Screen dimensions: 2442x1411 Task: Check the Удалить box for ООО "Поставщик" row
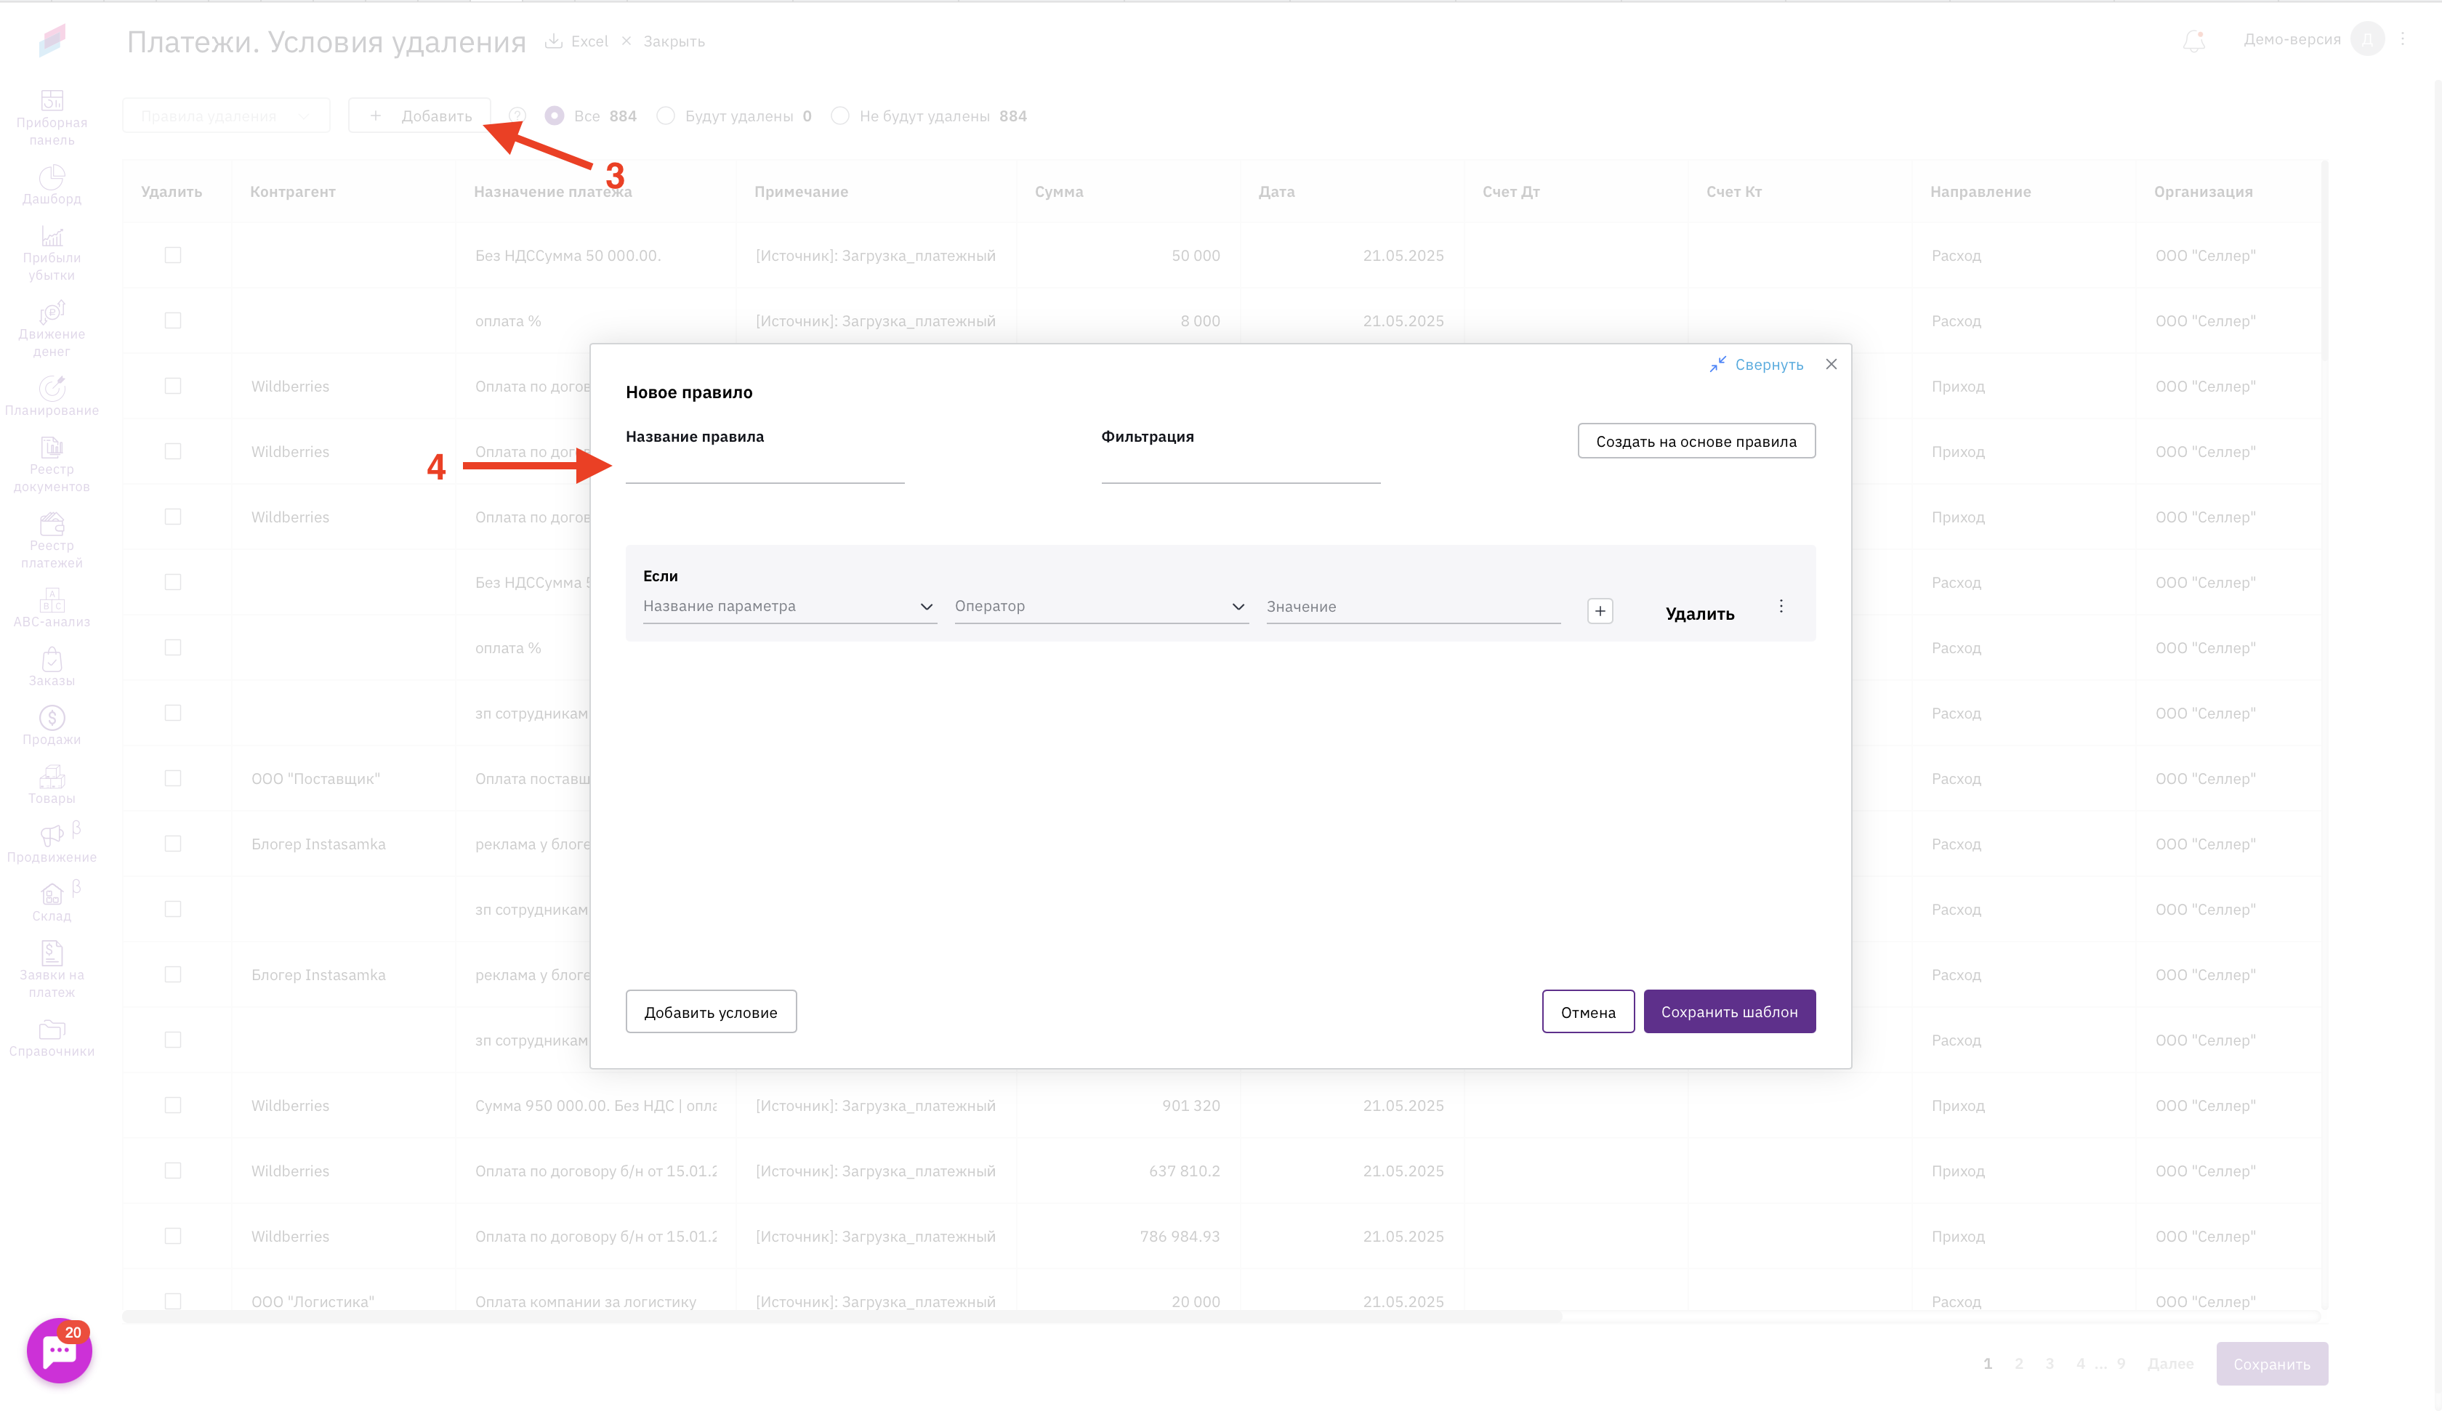point(172,778)
